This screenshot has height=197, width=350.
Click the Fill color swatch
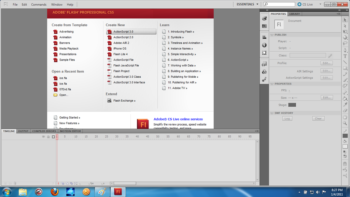point(345,146)
